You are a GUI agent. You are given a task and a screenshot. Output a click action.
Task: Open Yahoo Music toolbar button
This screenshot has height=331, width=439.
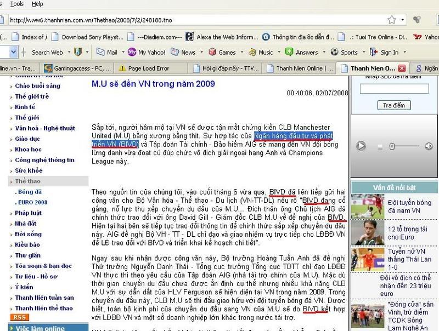(x=261, y=52)
